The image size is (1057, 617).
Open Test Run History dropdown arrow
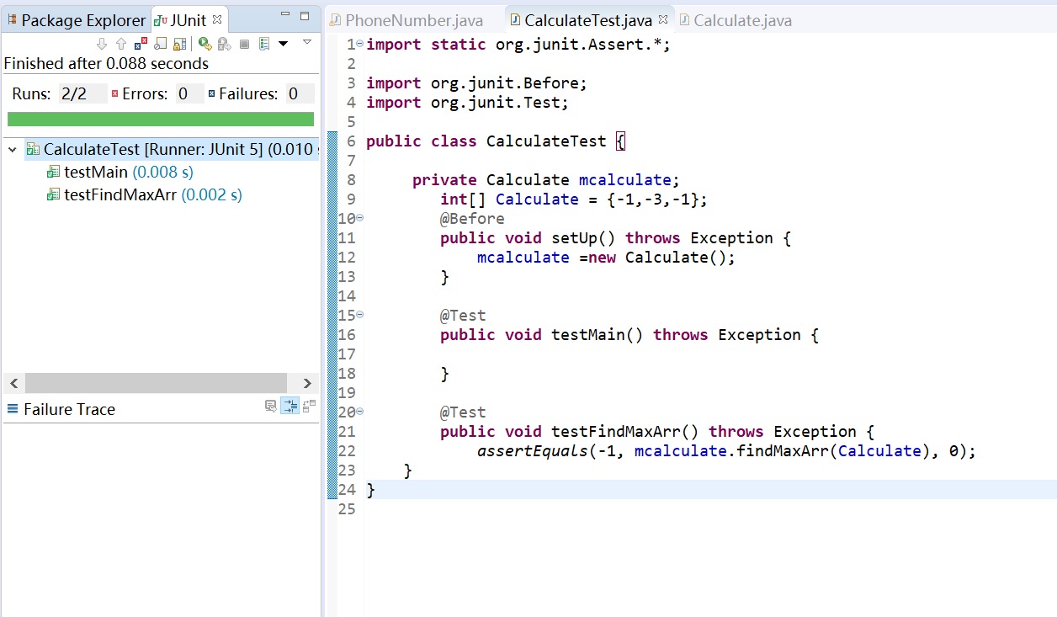(283, 44)
